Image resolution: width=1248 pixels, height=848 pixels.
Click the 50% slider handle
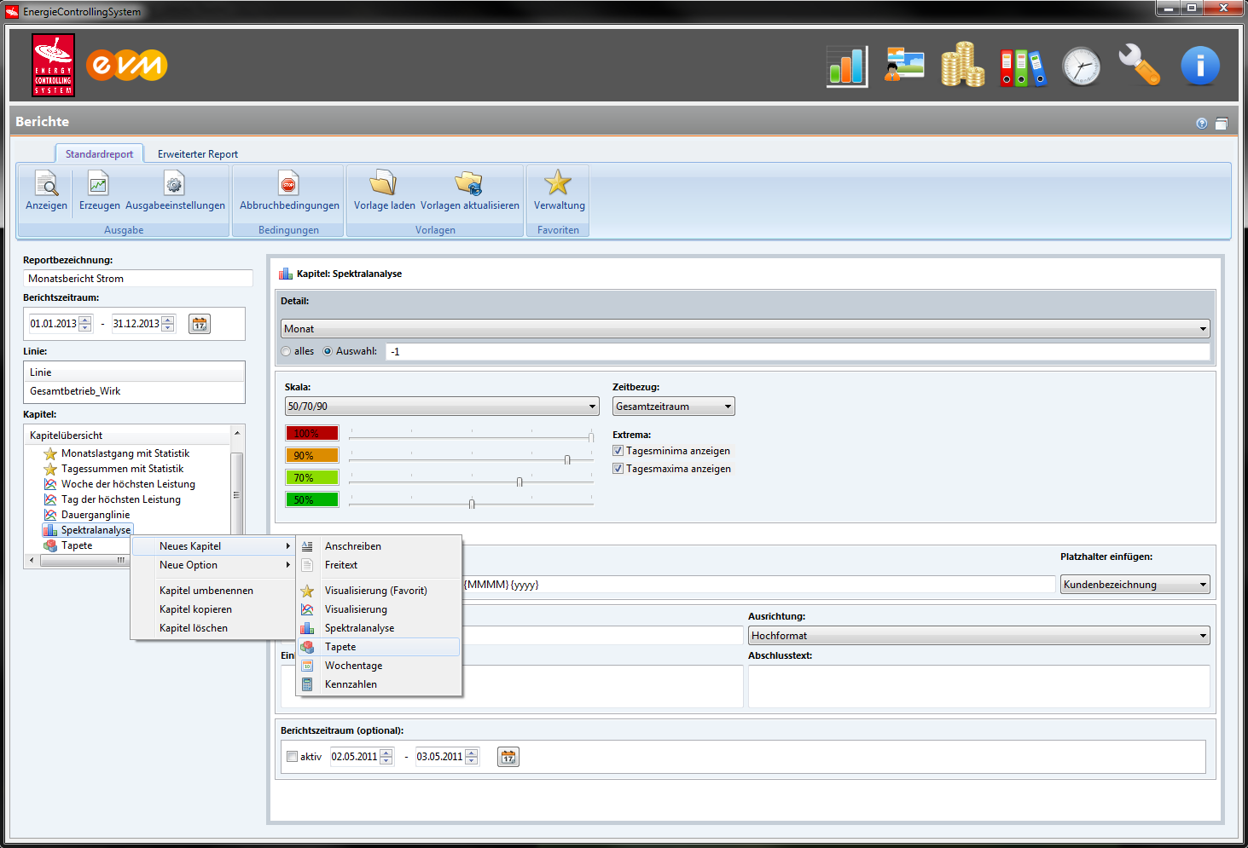(x=472, y=504)
